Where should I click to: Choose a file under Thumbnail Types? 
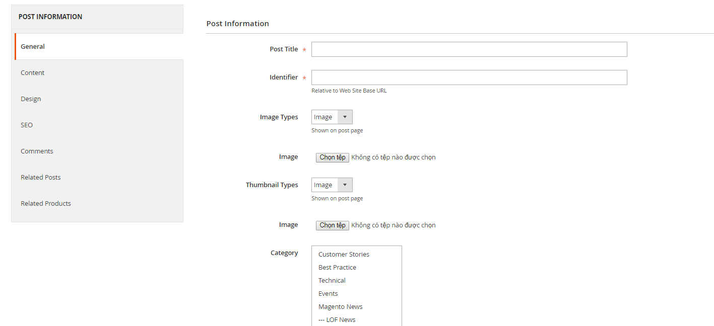[x=333, y=225]
